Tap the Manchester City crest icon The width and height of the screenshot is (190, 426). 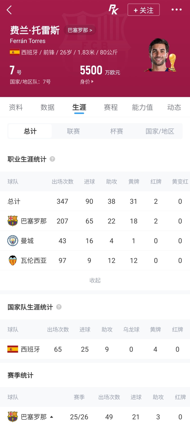click(12, 241)
